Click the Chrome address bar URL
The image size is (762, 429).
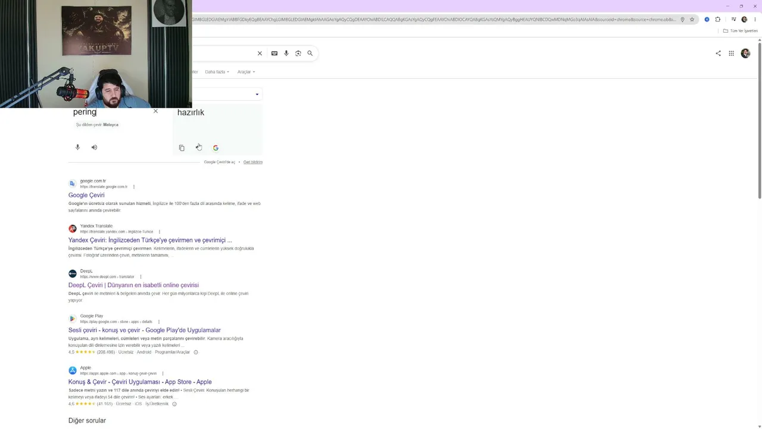(x=434, y=20)
